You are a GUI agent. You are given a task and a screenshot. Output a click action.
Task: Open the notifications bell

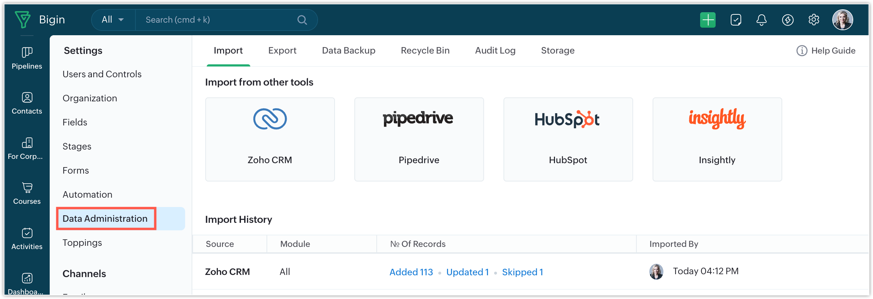(x=761, y=20)
